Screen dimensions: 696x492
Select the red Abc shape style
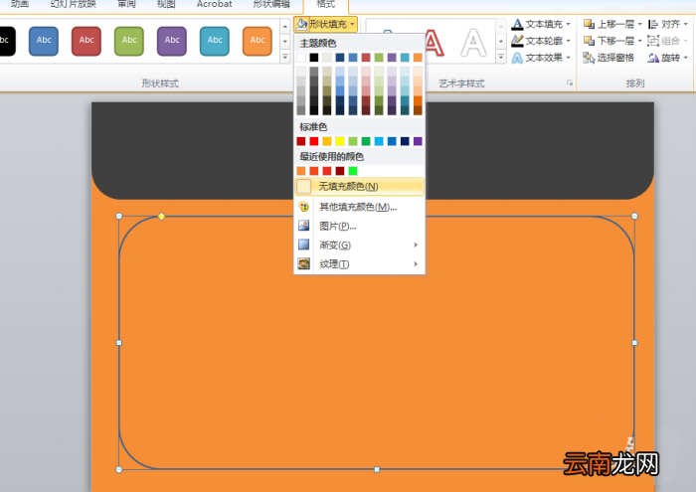tap(87, 41)
